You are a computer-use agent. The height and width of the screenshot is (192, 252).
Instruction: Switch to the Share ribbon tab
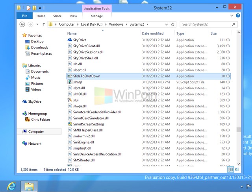pos(57,16)
